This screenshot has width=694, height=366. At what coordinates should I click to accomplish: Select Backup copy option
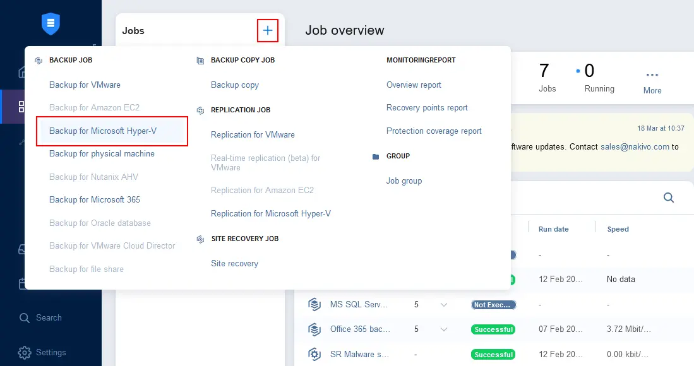point(234,85)
